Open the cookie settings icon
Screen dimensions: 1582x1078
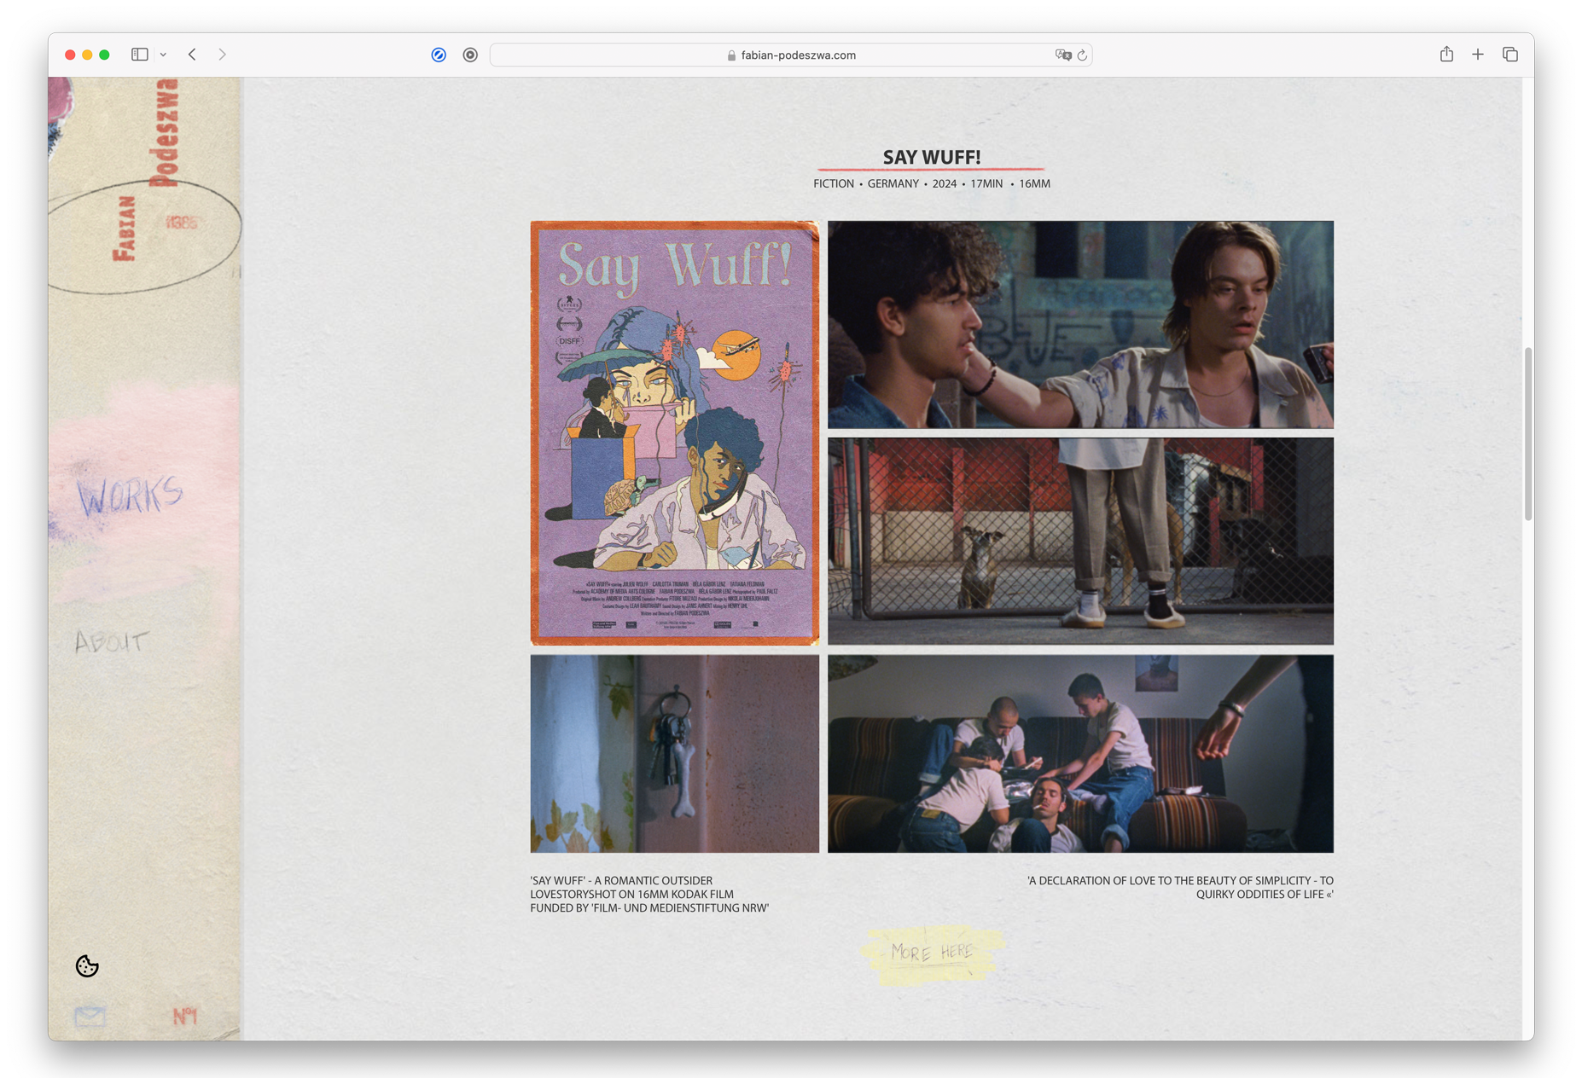point(87,965)
